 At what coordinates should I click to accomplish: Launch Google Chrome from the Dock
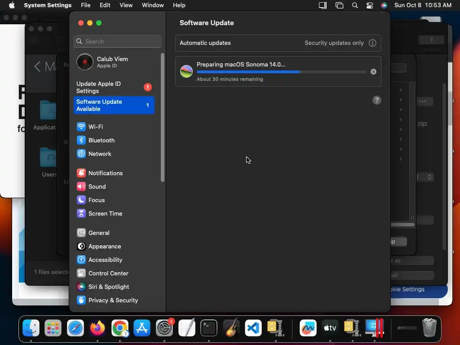(x=119, y=327)
